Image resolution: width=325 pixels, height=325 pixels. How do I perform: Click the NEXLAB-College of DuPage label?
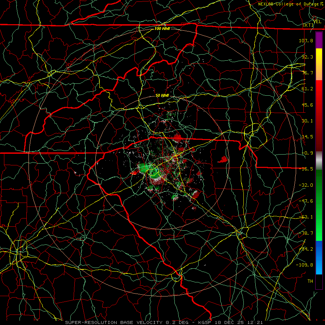pos(291,4)
